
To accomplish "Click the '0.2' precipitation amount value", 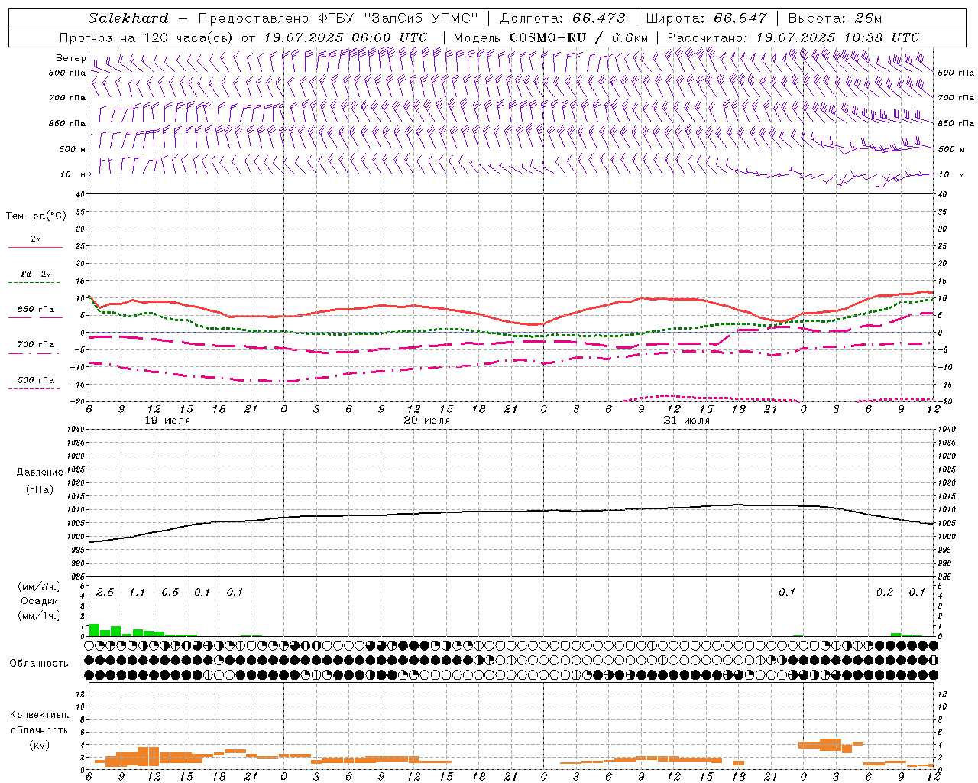I will click(x=885, y=593).
